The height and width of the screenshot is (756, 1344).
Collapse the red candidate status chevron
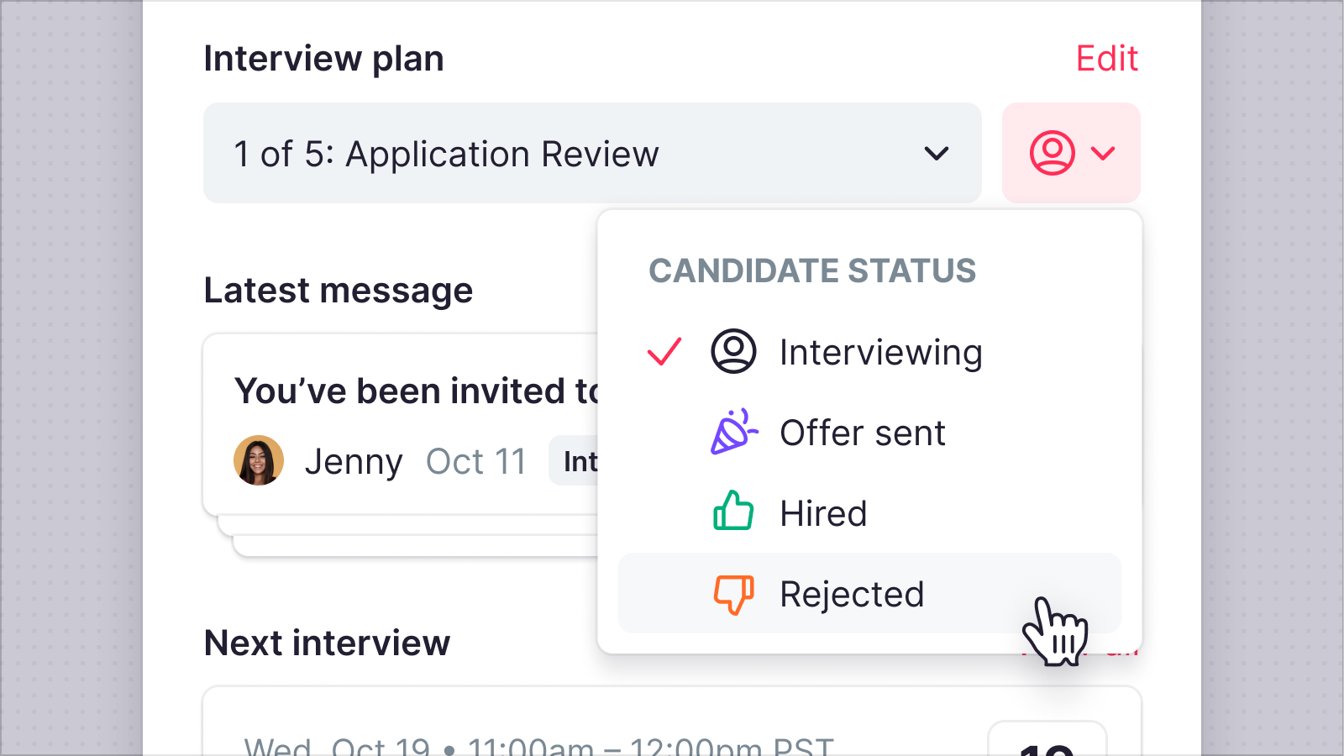[x=1102, y=153]
